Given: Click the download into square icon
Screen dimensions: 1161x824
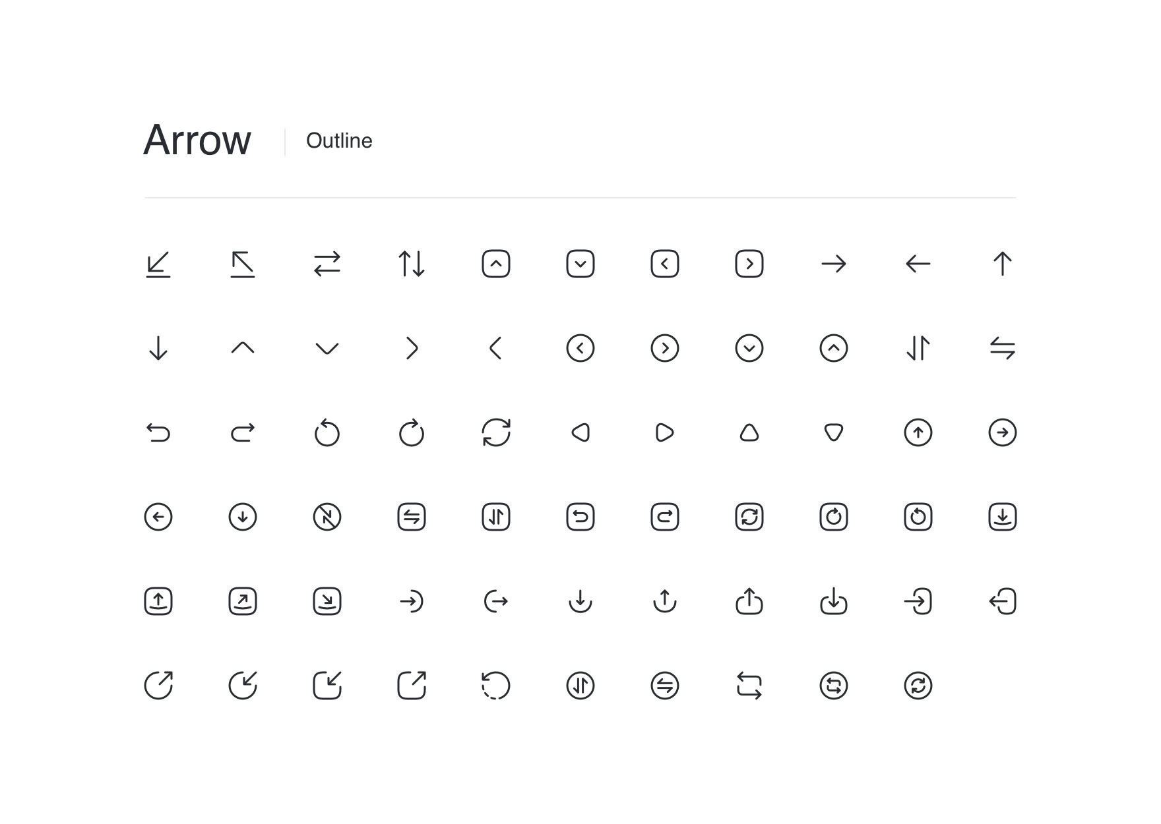Looking at the screenshot, I should 1003,517.
